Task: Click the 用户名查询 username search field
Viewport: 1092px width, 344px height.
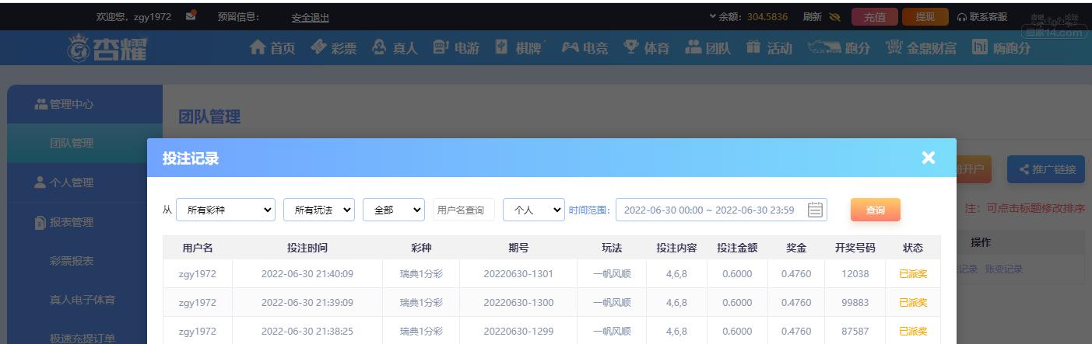Action: (x=463, y=210)
